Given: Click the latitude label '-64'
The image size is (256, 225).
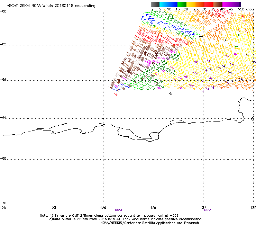Looking at the screenshot, I should (x=3, y=80).
